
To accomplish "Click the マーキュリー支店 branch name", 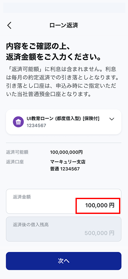I will click(x=68, y=162).
